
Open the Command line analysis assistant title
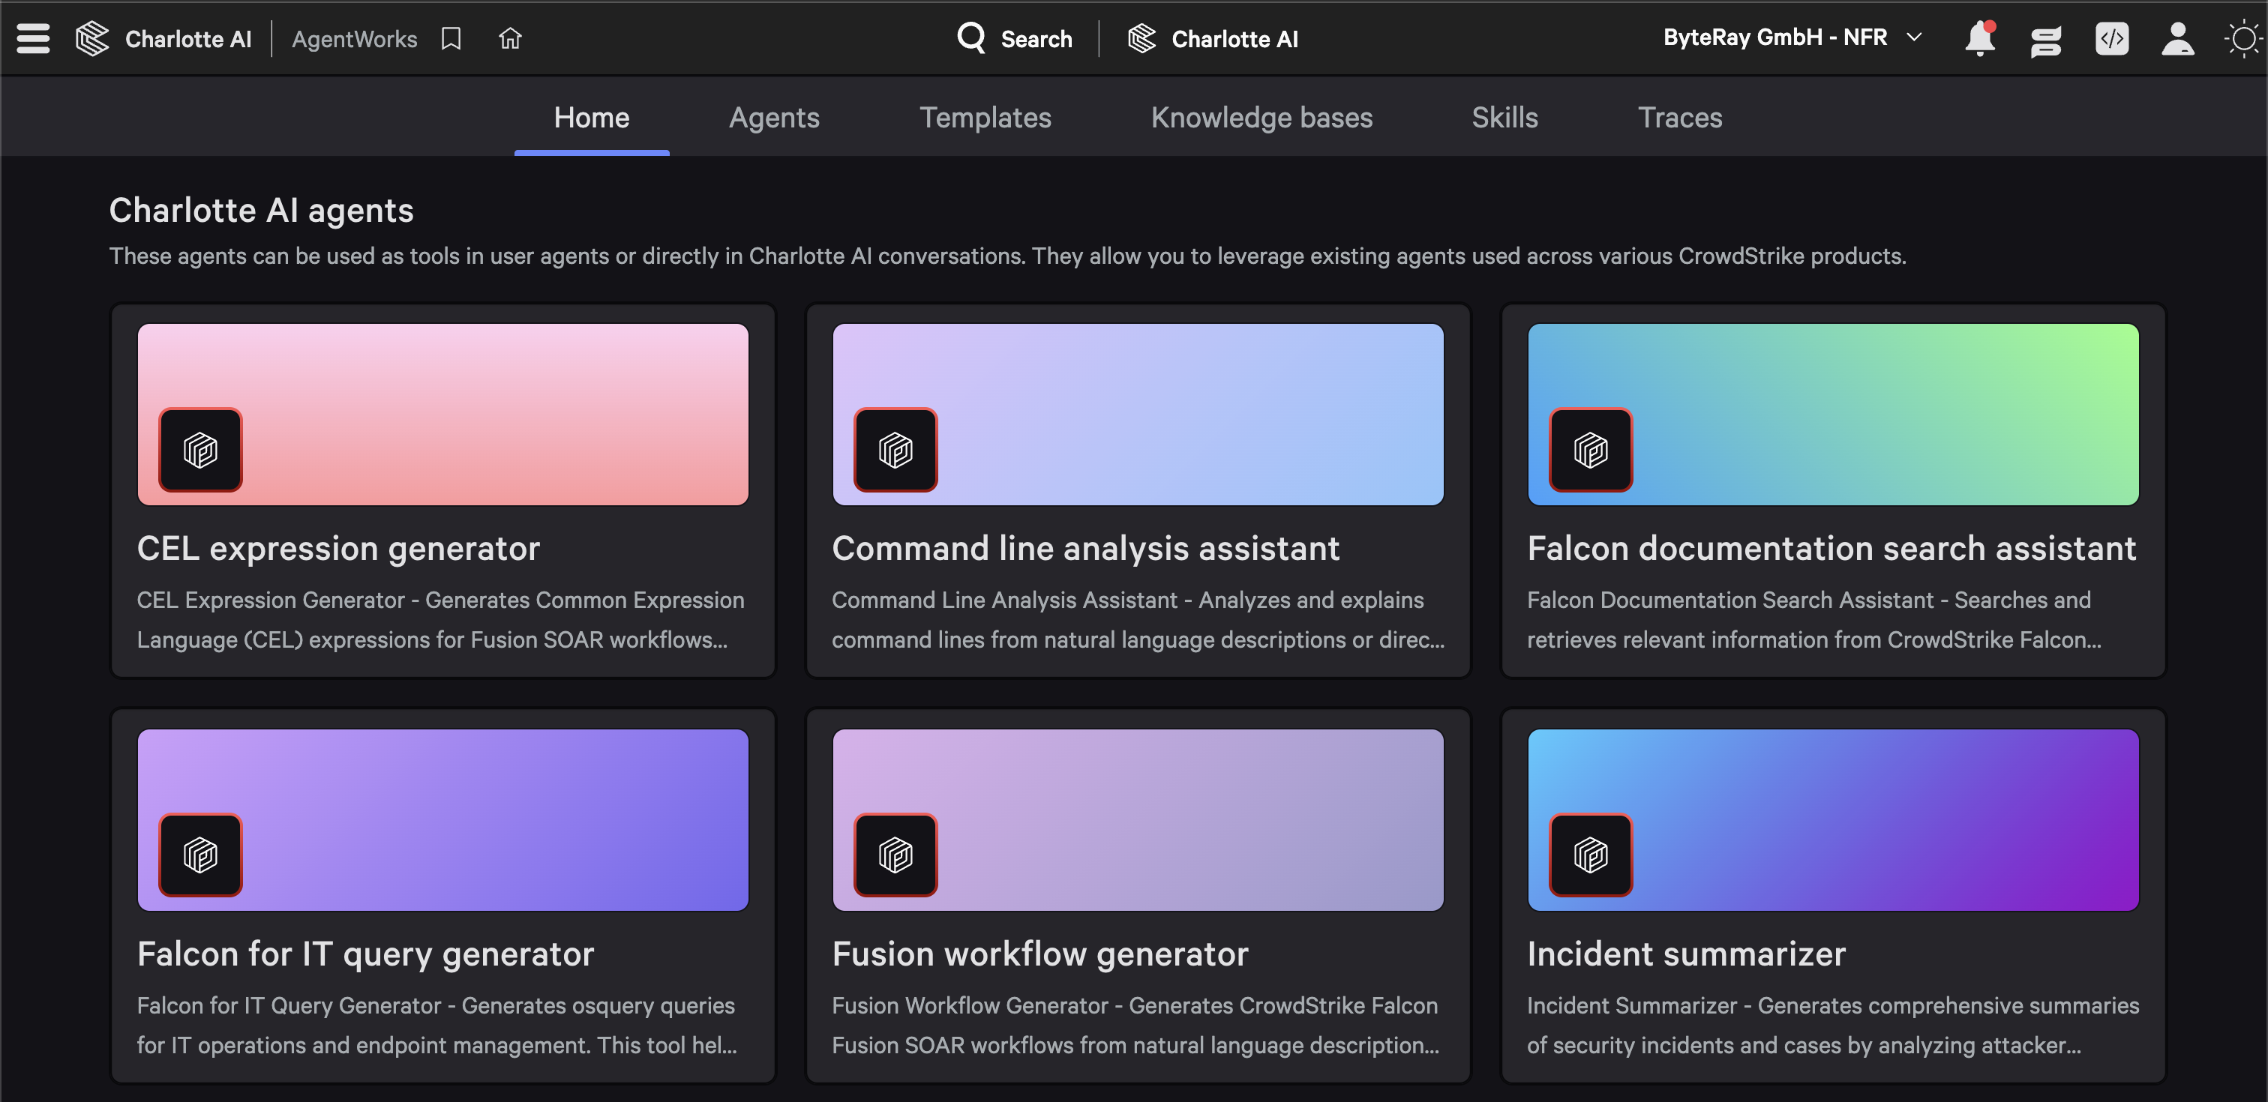(x=1085, y=548)
